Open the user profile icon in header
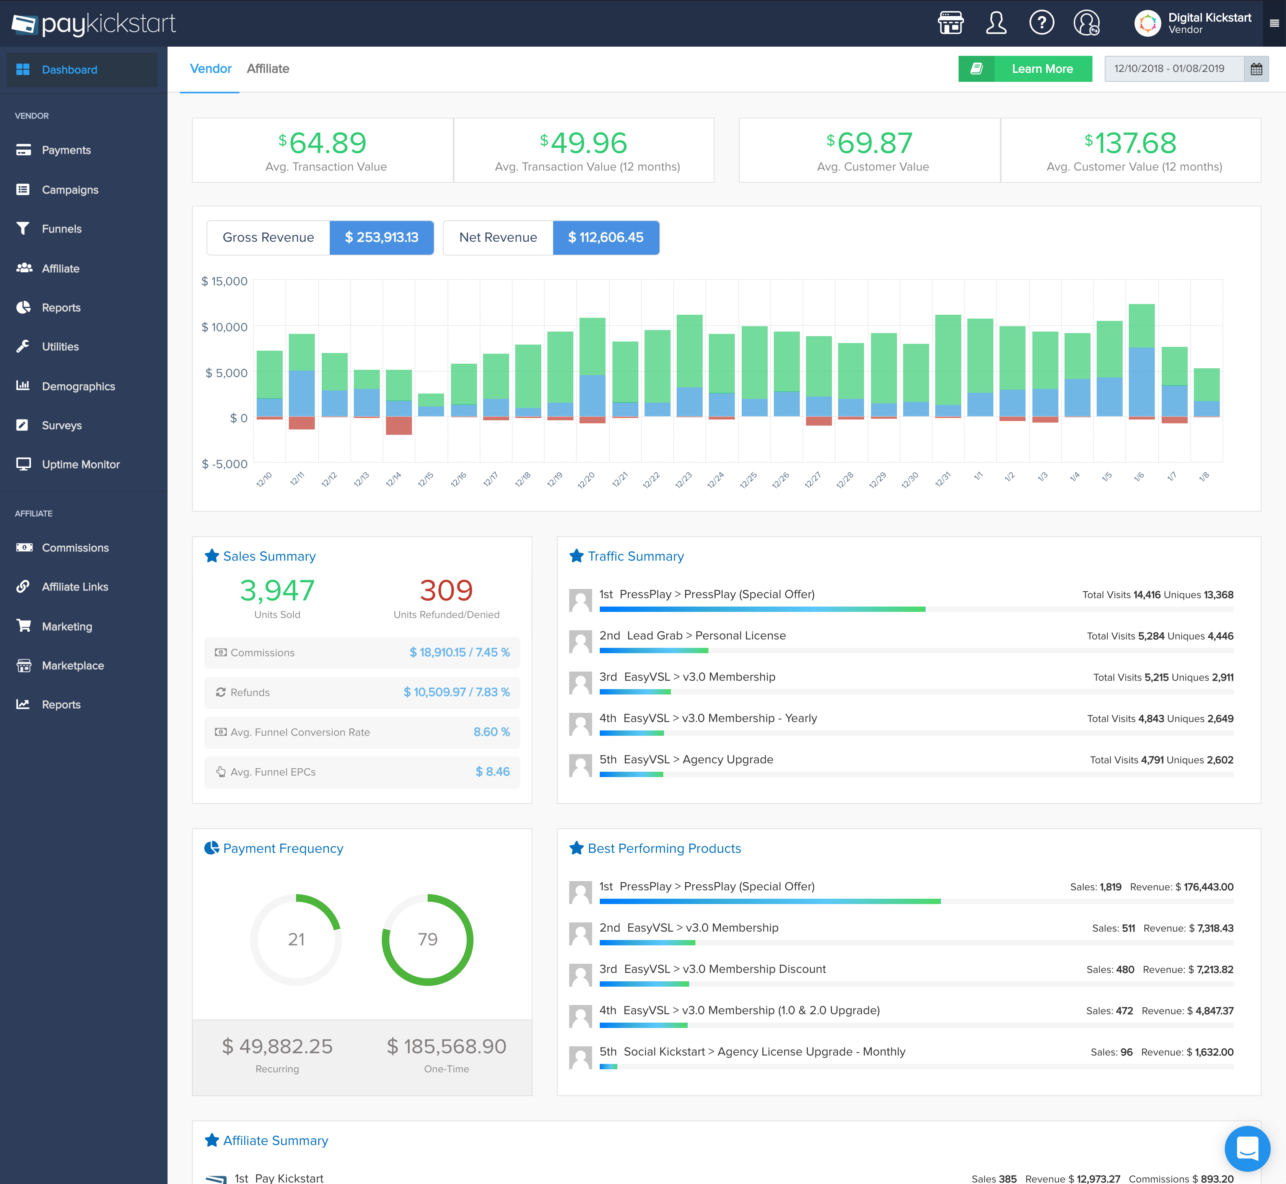Image resolution: width=1286 pixels, height=1184 pixels. point(996,23)
